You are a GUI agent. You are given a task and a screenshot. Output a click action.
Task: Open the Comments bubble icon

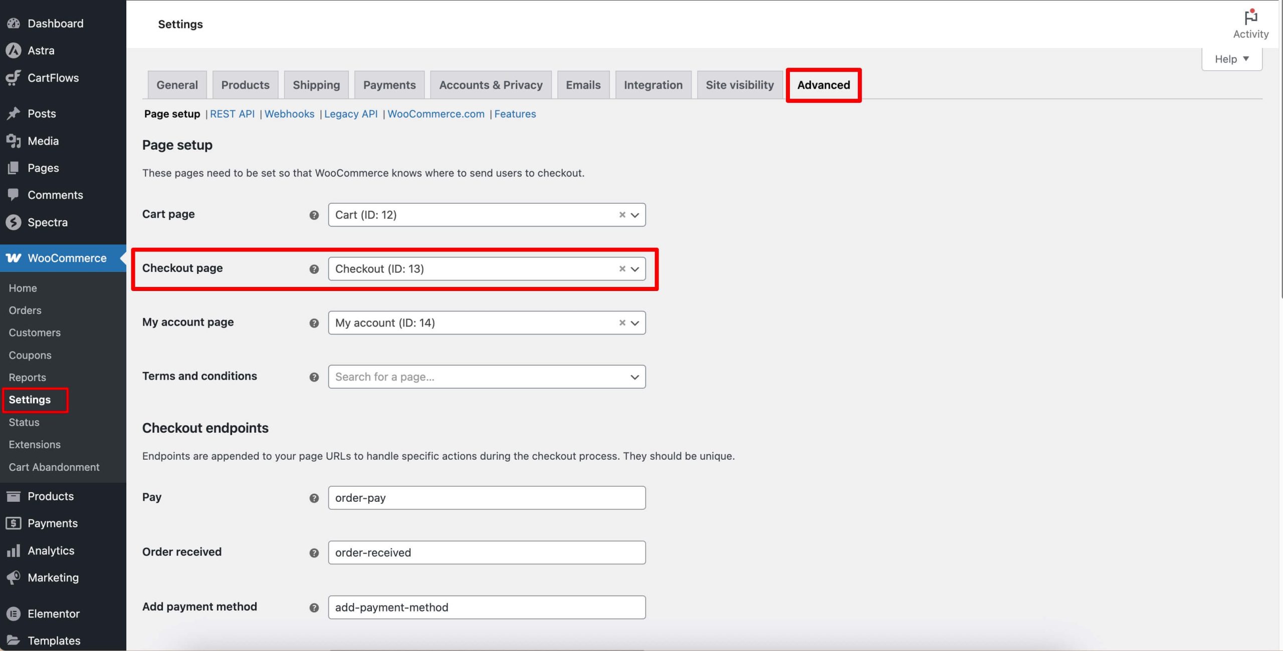coord(14,195)
